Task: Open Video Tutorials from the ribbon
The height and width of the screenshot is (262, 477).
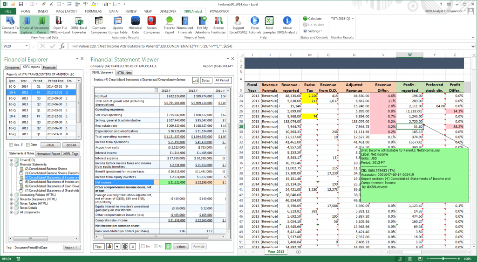Action: click(x=255, y=25)
